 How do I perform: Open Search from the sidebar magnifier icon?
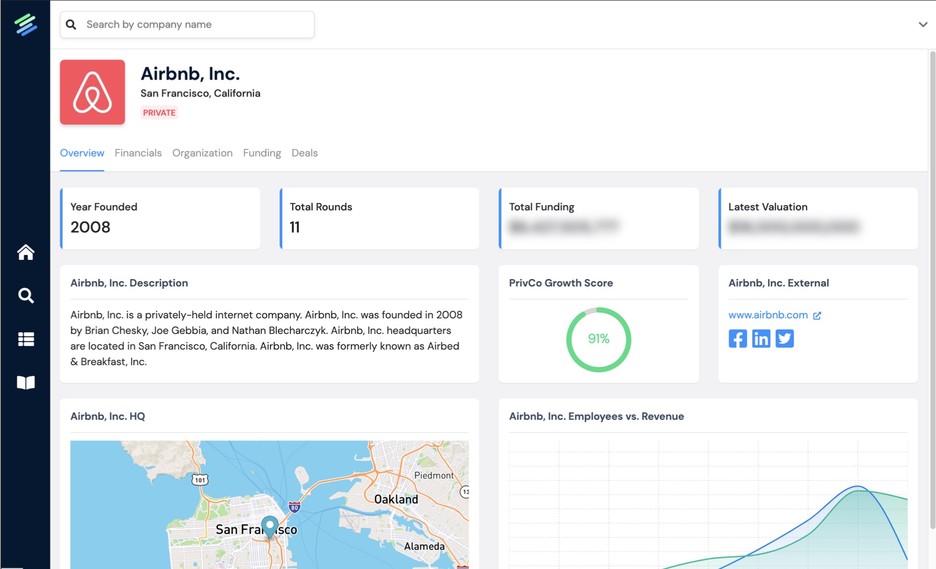pyautogui.click(x=26, y=296)
